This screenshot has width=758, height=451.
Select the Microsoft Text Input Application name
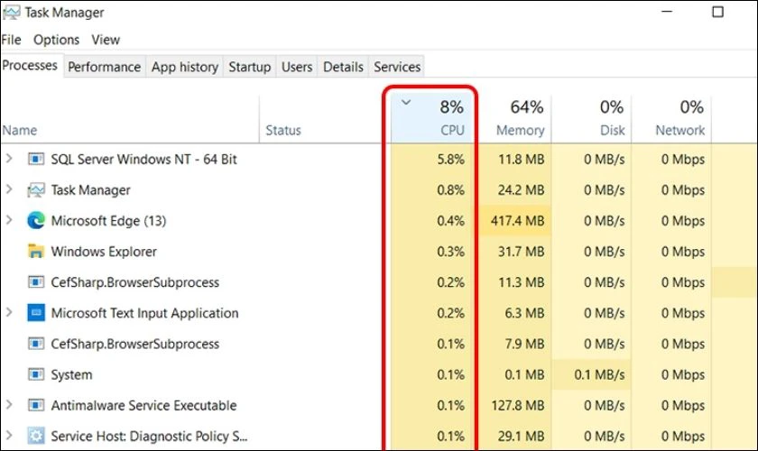[144, 313]
